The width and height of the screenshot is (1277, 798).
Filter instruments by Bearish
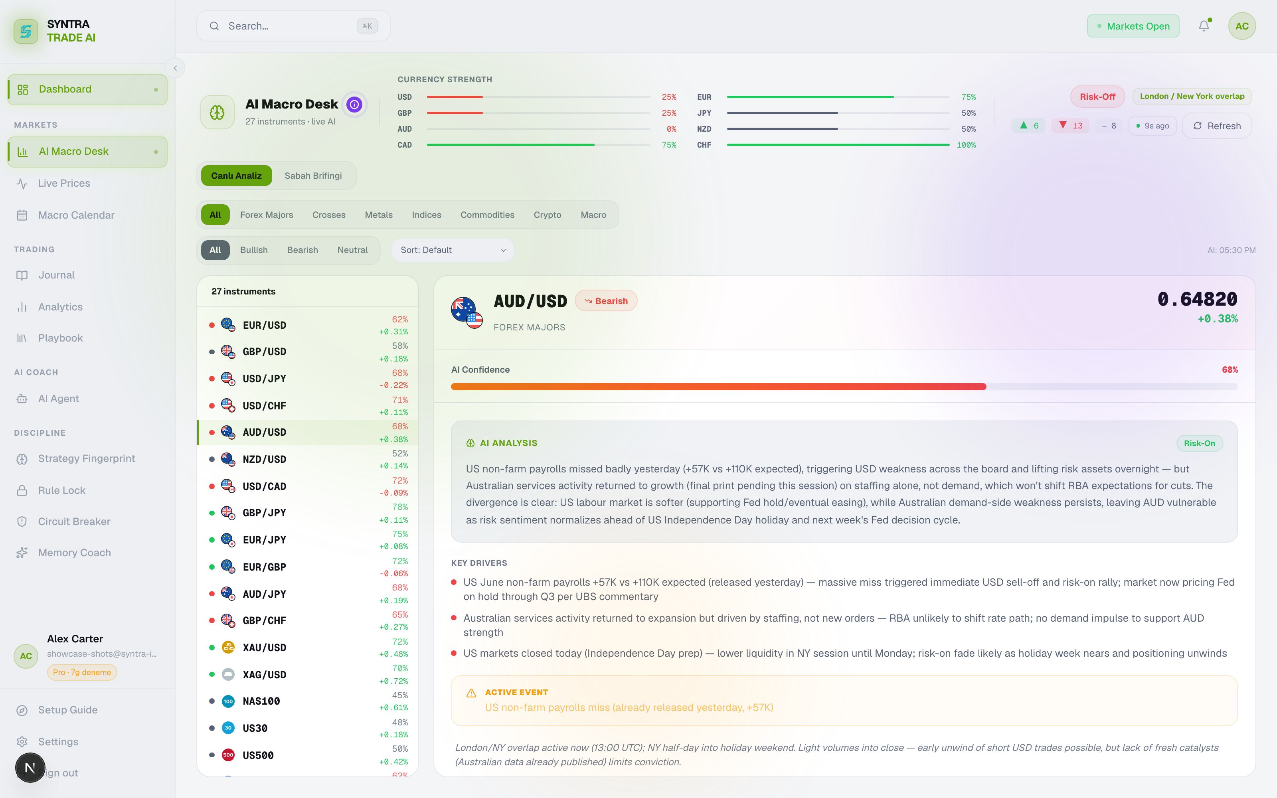(302, 250)
